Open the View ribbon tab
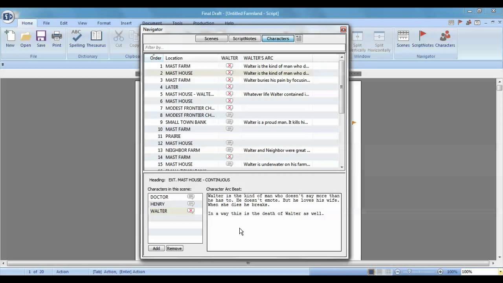This screenshot has width=503, height=283. (82, 23)
